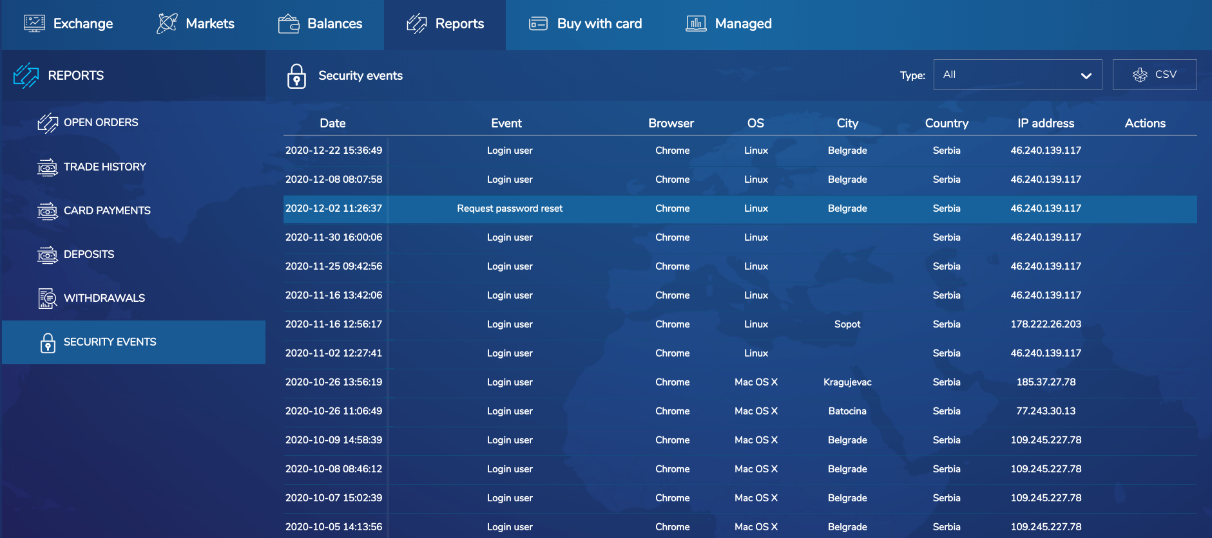Select the Request password reset event
Screen dimensions: 1212x538
tap(510, 209)
